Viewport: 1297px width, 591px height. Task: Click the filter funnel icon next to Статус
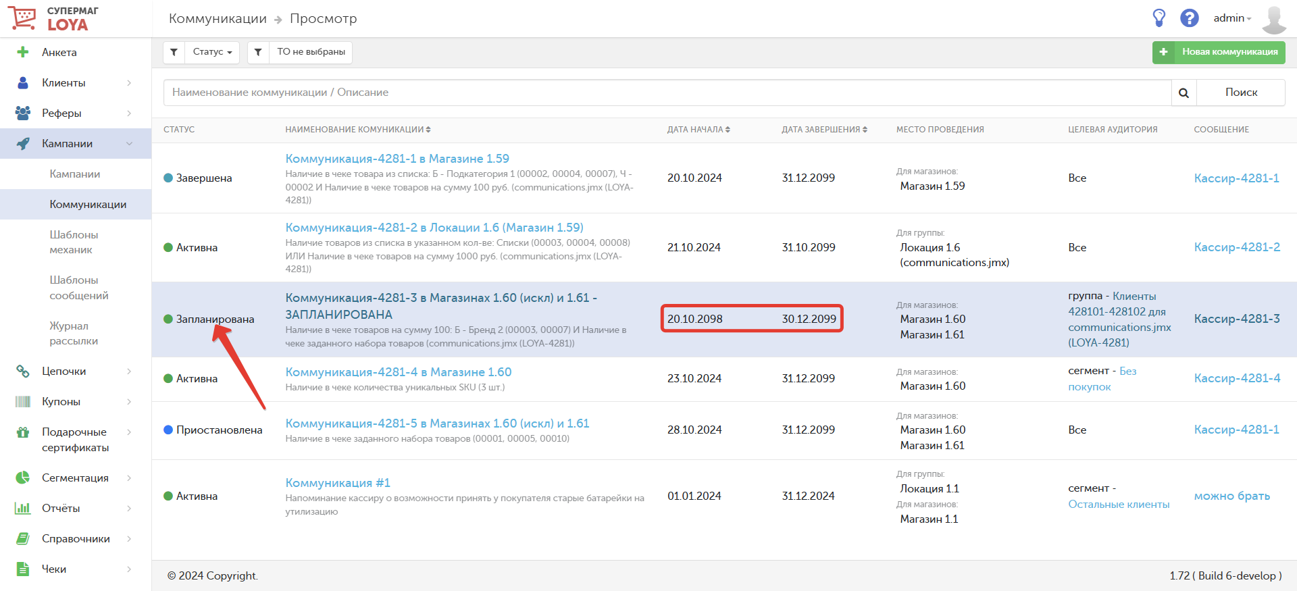click(x=174, y=52)
